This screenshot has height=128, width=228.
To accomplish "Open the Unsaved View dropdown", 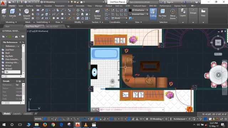I will tap(139, 14).
